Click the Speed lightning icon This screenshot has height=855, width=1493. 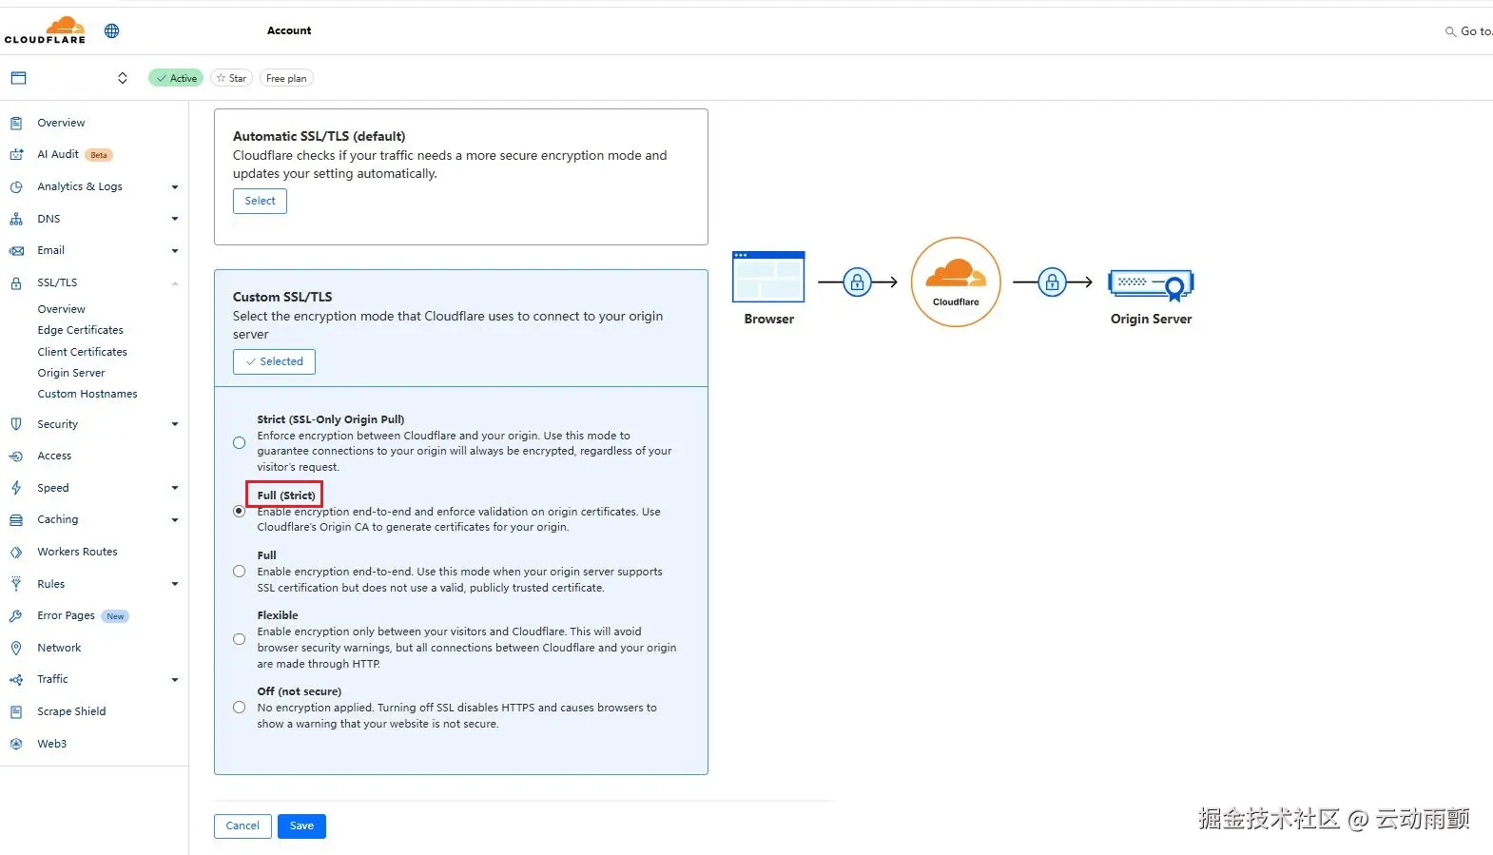[x=16, y=488]
